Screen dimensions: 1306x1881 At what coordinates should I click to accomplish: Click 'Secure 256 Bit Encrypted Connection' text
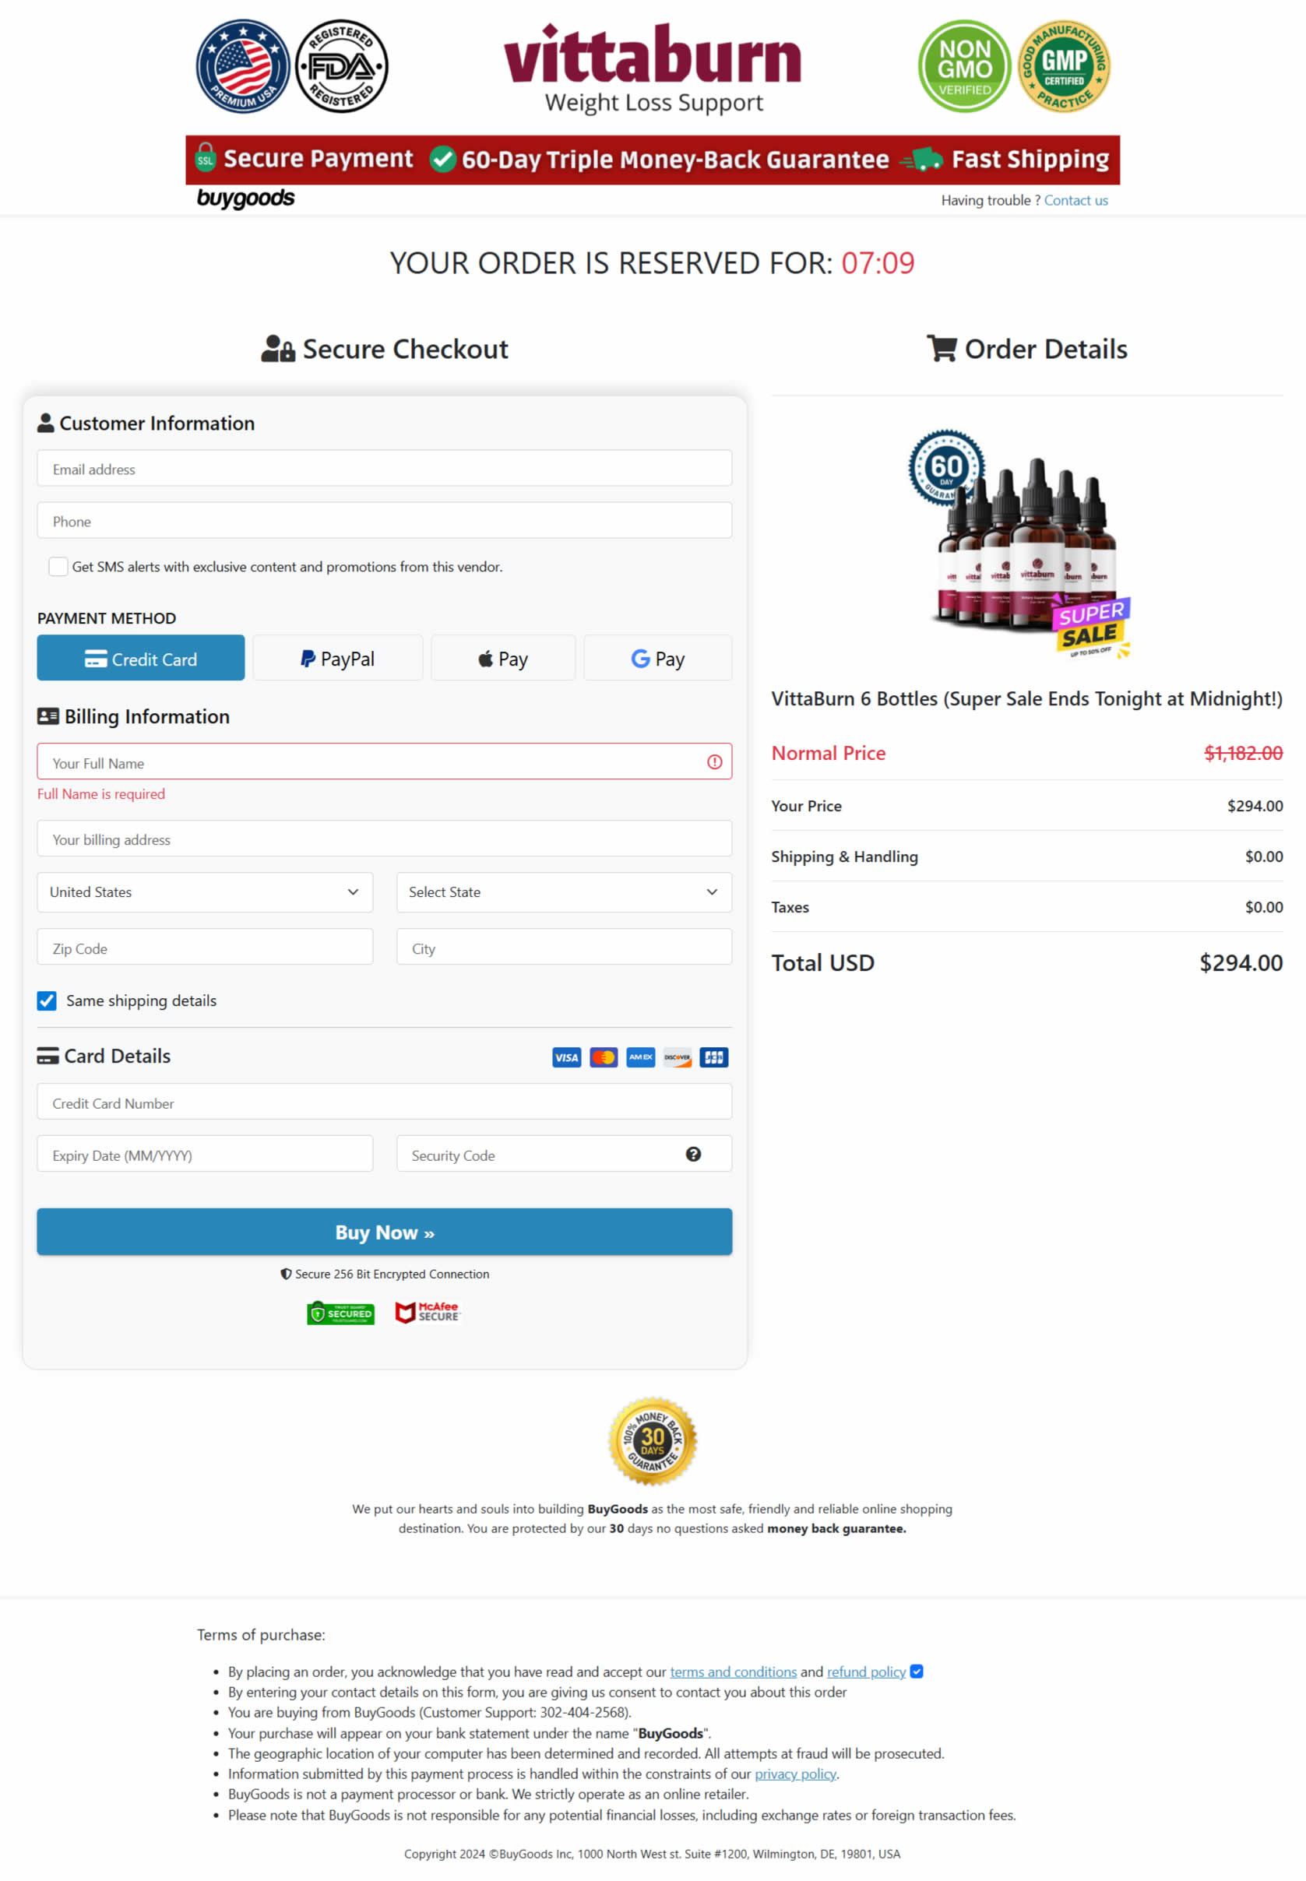pyautogui.click(x=392, y=1275)
